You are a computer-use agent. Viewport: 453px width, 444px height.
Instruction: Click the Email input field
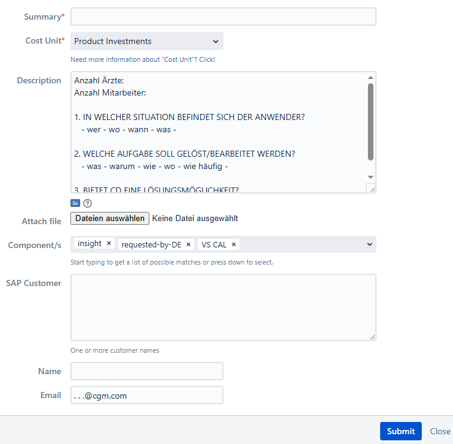(x=147, y=396)
